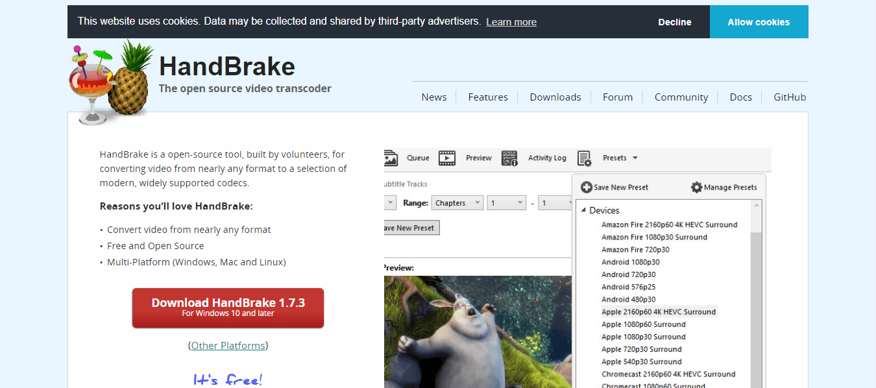Screen dimensions: 876x388
Task: Select Apple 1080p60 Surround preset
Action: coord(643,324)
